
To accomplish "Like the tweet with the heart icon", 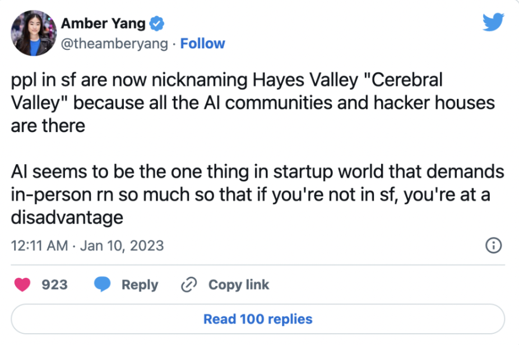I will coord(22,285).
